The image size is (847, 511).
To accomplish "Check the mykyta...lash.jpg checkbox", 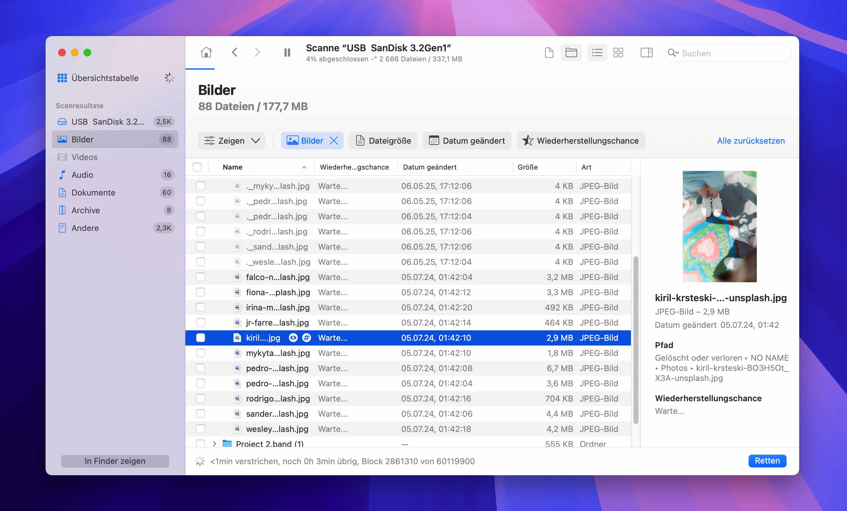I will (x=200, y=353).
